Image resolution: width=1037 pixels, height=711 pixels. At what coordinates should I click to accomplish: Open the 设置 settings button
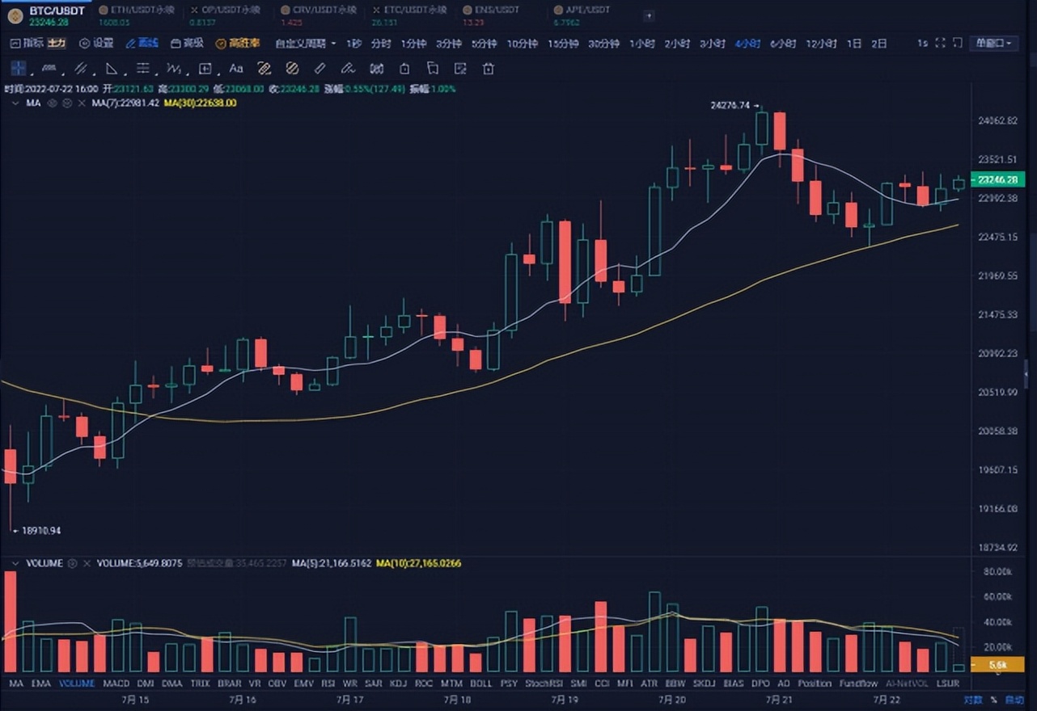(x=95, y=43)
